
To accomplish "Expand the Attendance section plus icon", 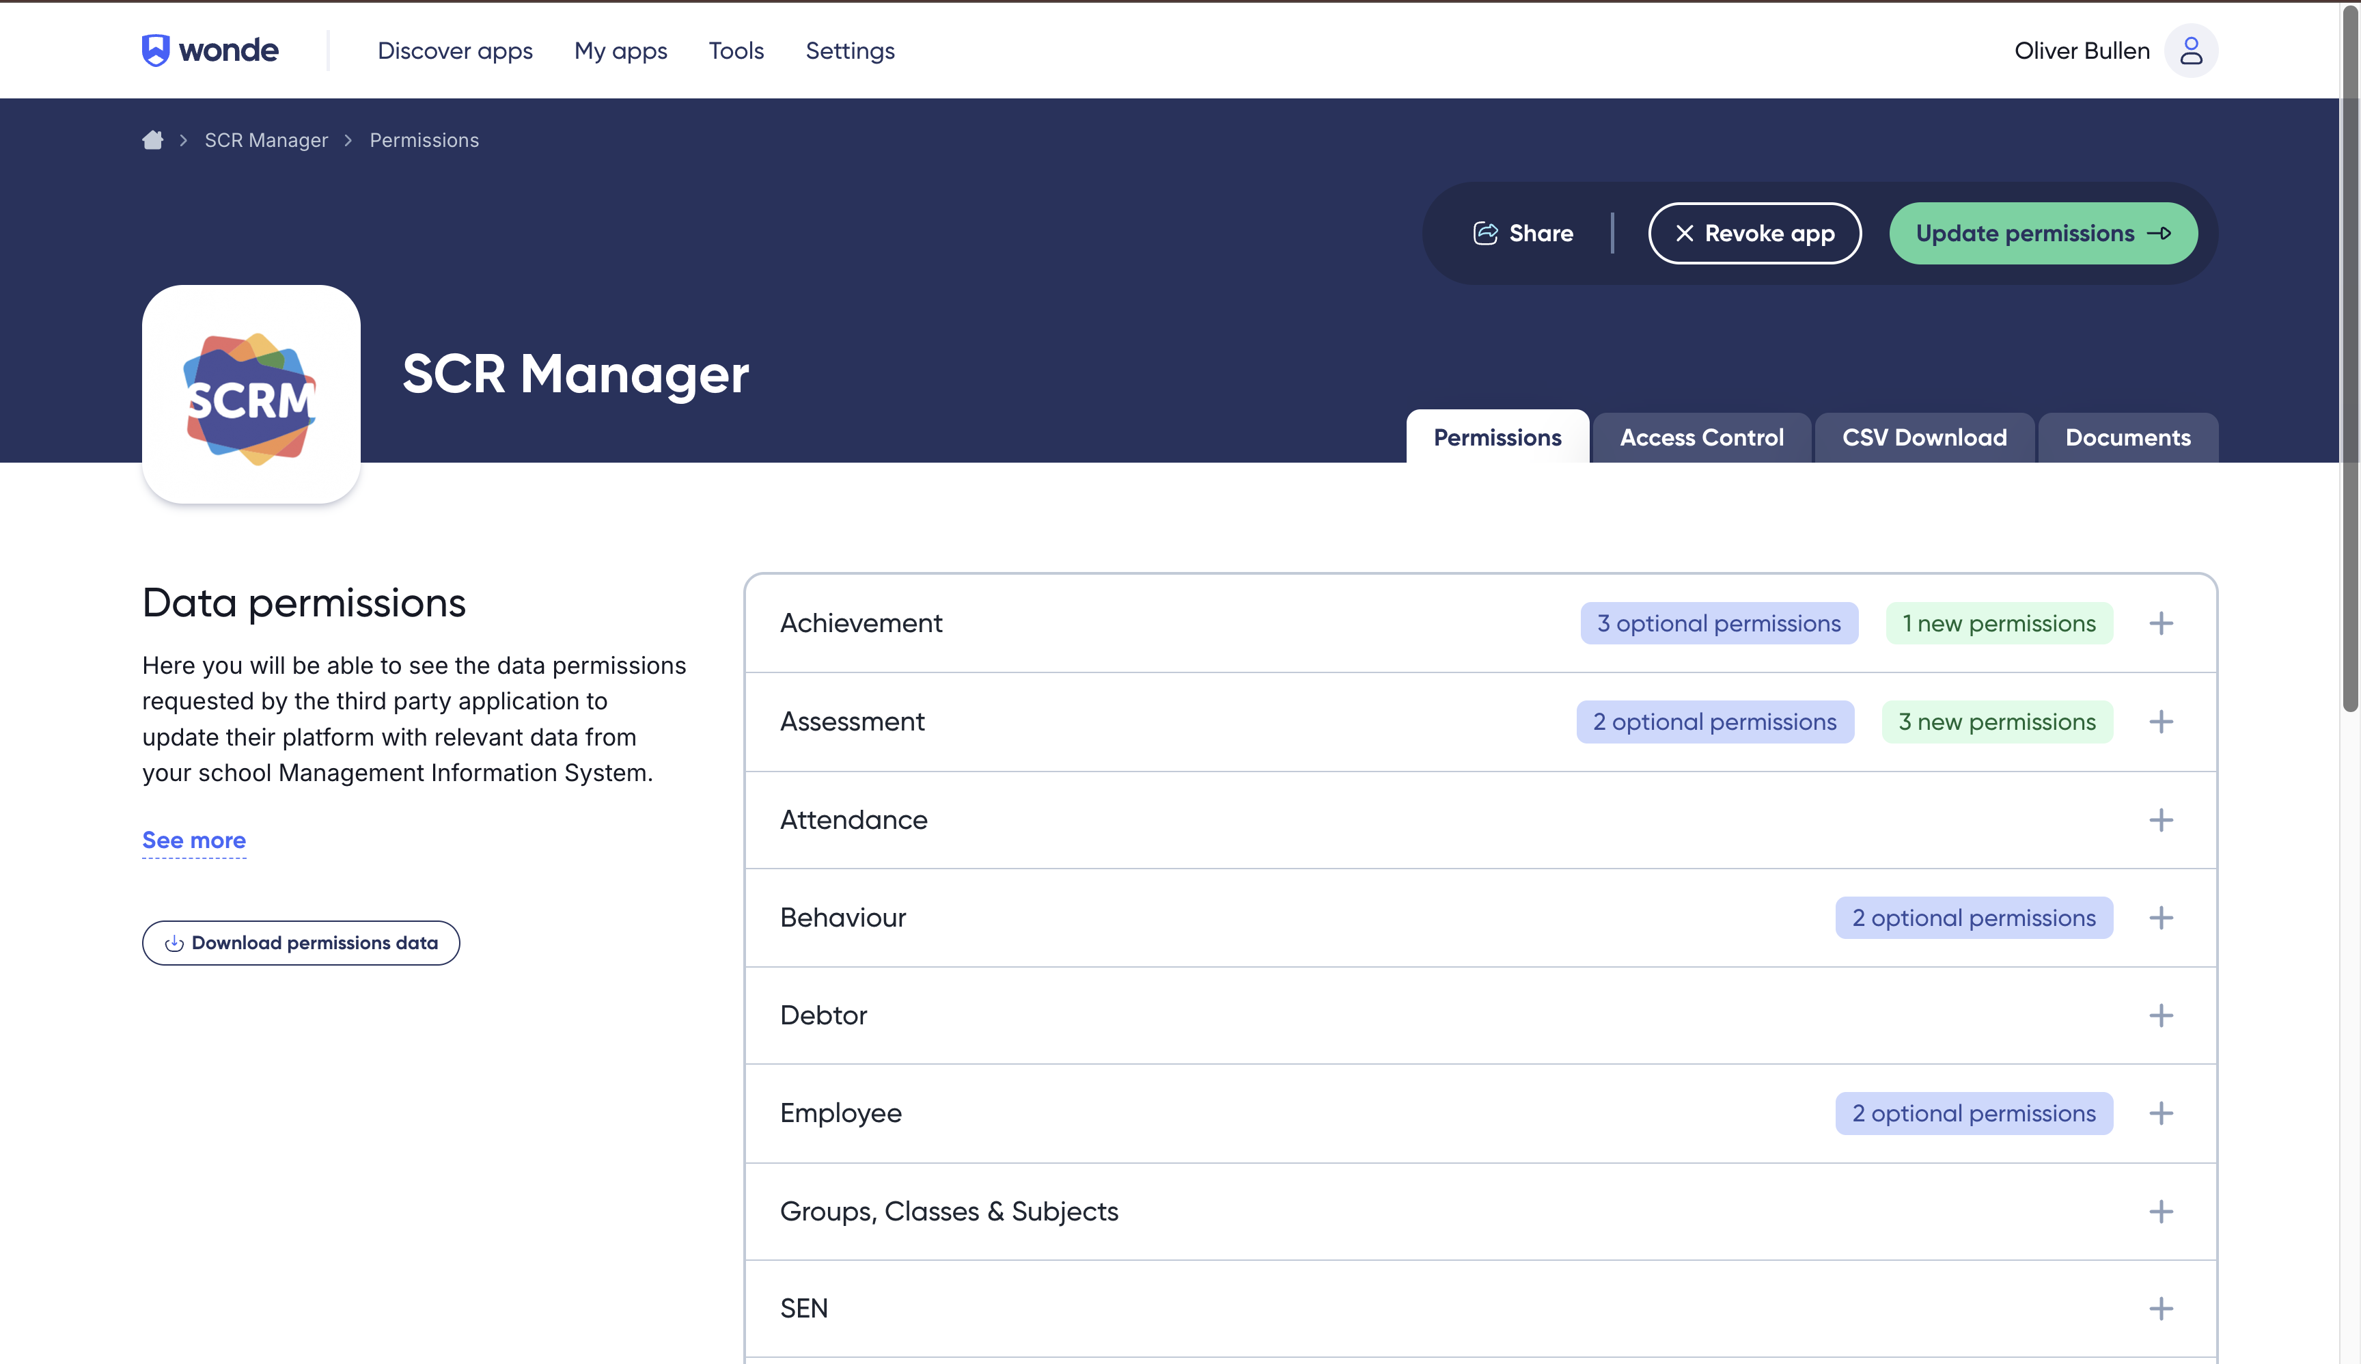I will pos(2161,821).
